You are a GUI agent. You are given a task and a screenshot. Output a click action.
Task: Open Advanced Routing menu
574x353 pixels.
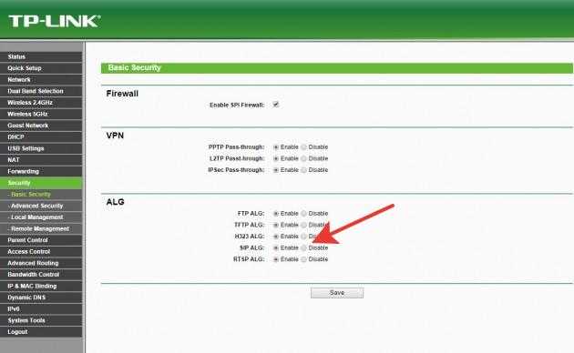click(41, 263)
